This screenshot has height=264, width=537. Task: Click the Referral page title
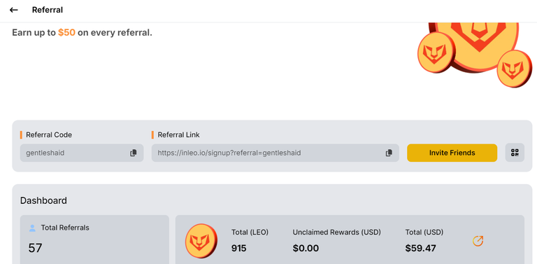coord(48,10)
